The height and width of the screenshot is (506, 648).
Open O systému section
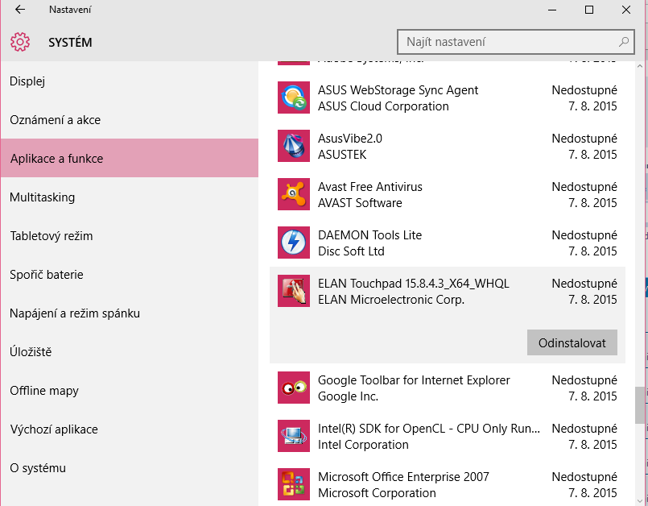[x=130, y=468]
